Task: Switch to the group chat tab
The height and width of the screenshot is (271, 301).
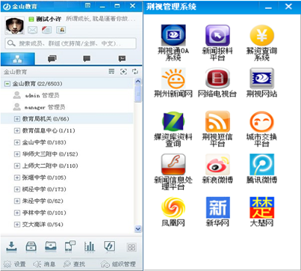Action: coord(52,59)
